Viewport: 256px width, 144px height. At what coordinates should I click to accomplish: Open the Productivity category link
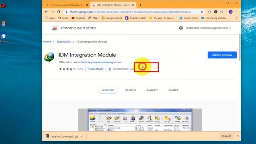[96, 69]
